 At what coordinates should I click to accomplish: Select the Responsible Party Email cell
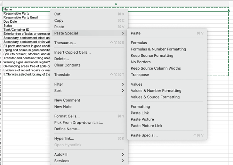click(21, 17)
